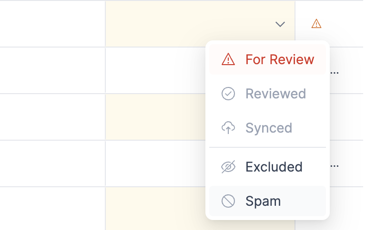The height and width of the screenshot is (230, 366).
Task: Pick the "Synced" option label
Action: click(x=269, y=128)
